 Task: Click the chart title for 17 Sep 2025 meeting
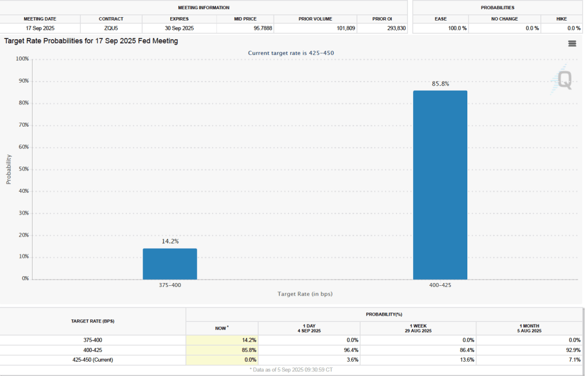point(91,41)
